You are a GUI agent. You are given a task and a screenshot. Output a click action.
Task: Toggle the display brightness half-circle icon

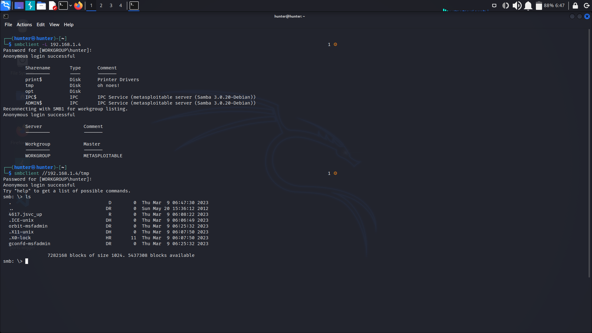coord(505,5)
